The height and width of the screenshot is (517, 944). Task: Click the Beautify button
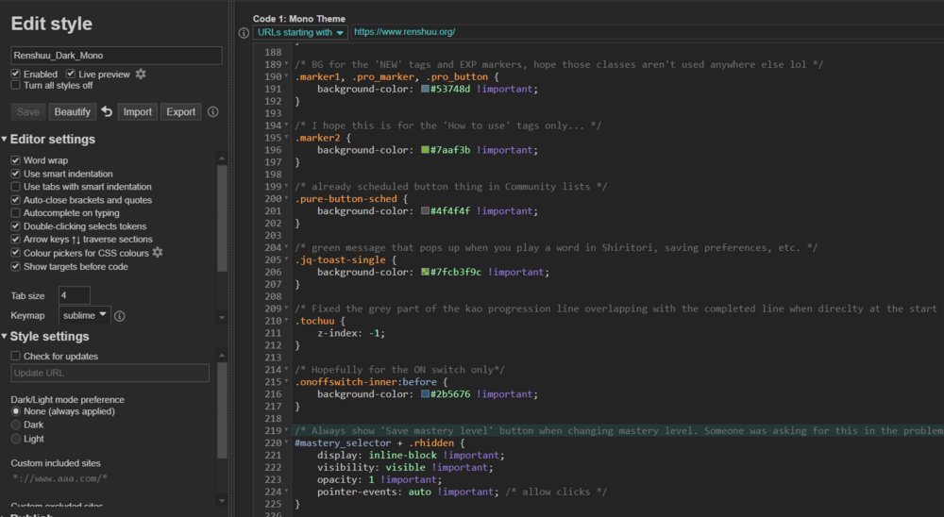[73, 111]
